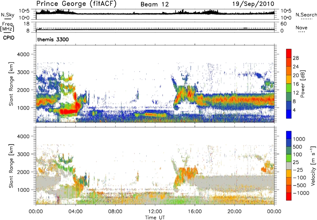Click the gray segment of Velocity color bar
Image resolution: width=317 pixels, height=220 pixels.
[x=289, y=166]
